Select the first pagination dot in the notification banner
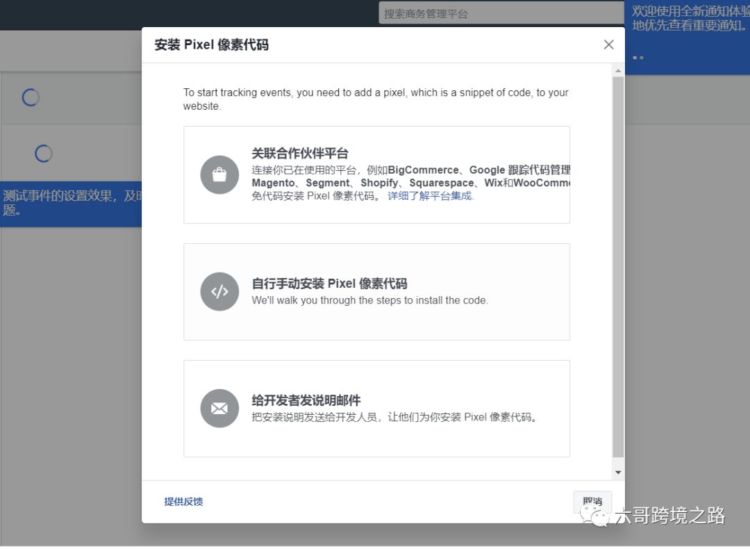The width and height of the screenshot is (750, 549). [x=634, y=58]
